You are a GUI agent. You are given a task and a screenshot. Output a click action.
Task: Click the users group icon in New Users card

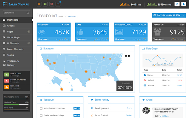pyautogui.click(x=157, y=32)
